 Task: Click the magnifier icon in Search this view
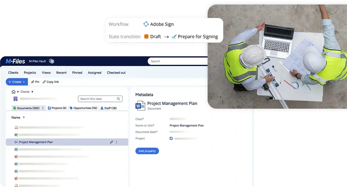(x=118, y=99)
